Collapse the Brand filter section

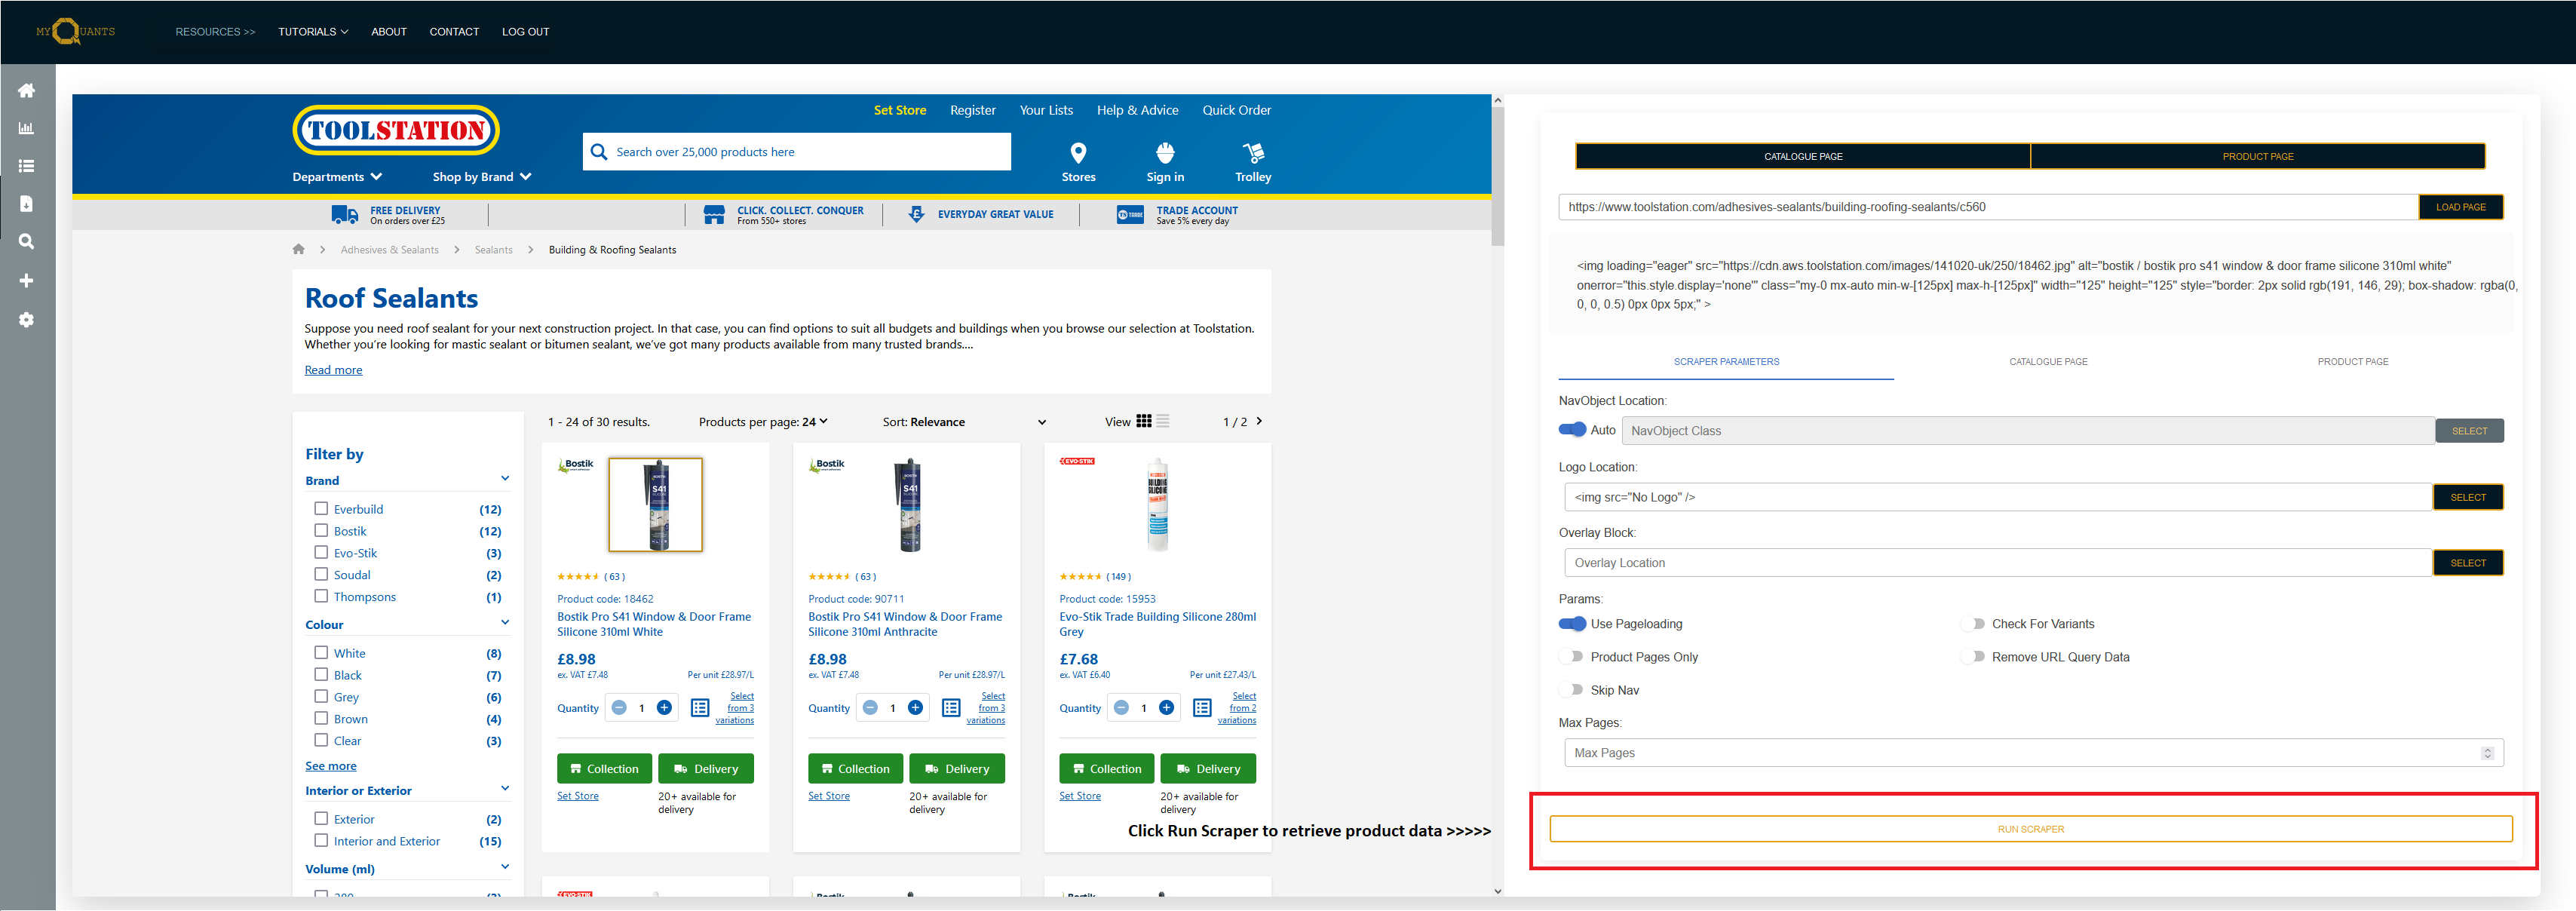505,479
